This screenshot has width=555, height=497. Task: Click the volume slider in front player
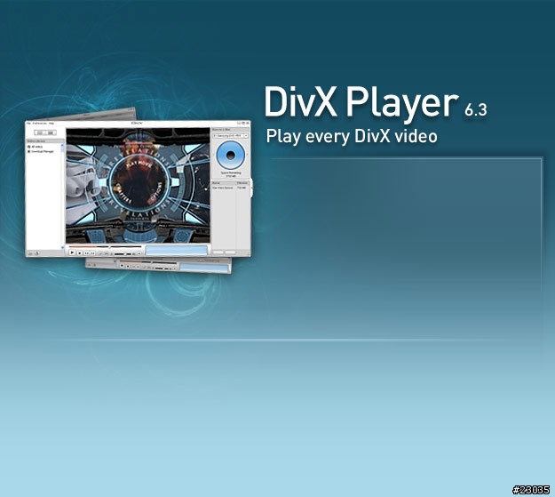pyautogui.click(x=123, y=253)
